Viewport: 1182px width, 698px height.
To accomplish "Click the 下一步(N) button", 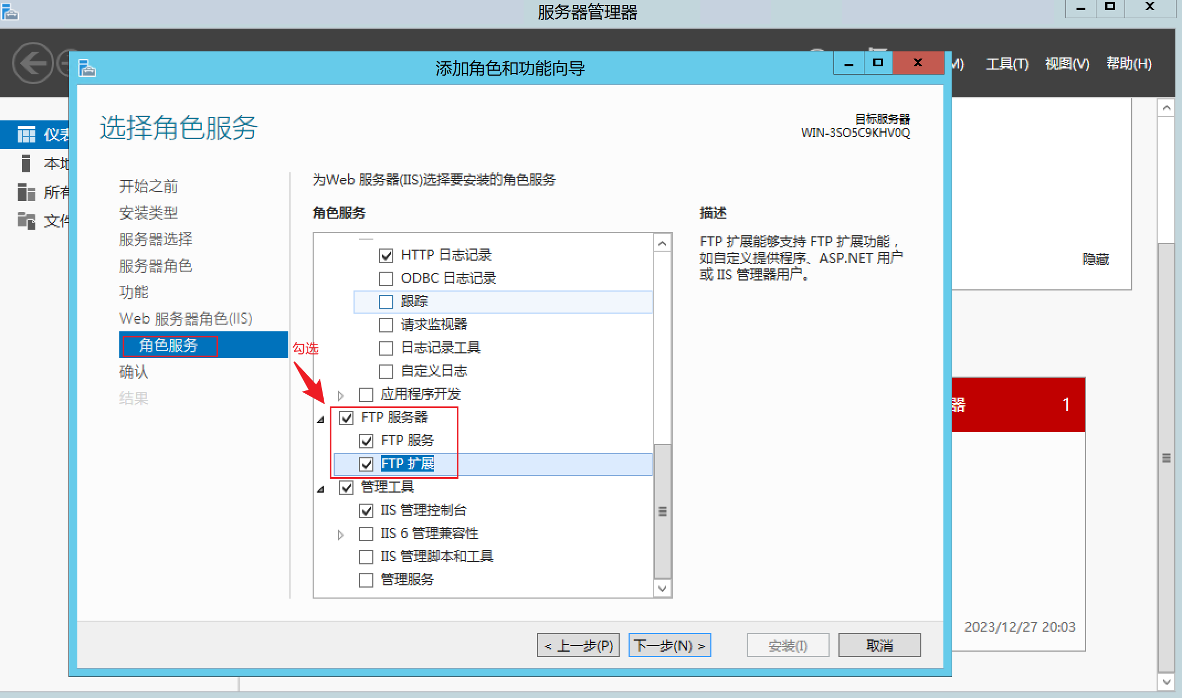I will tap(669, 645).
